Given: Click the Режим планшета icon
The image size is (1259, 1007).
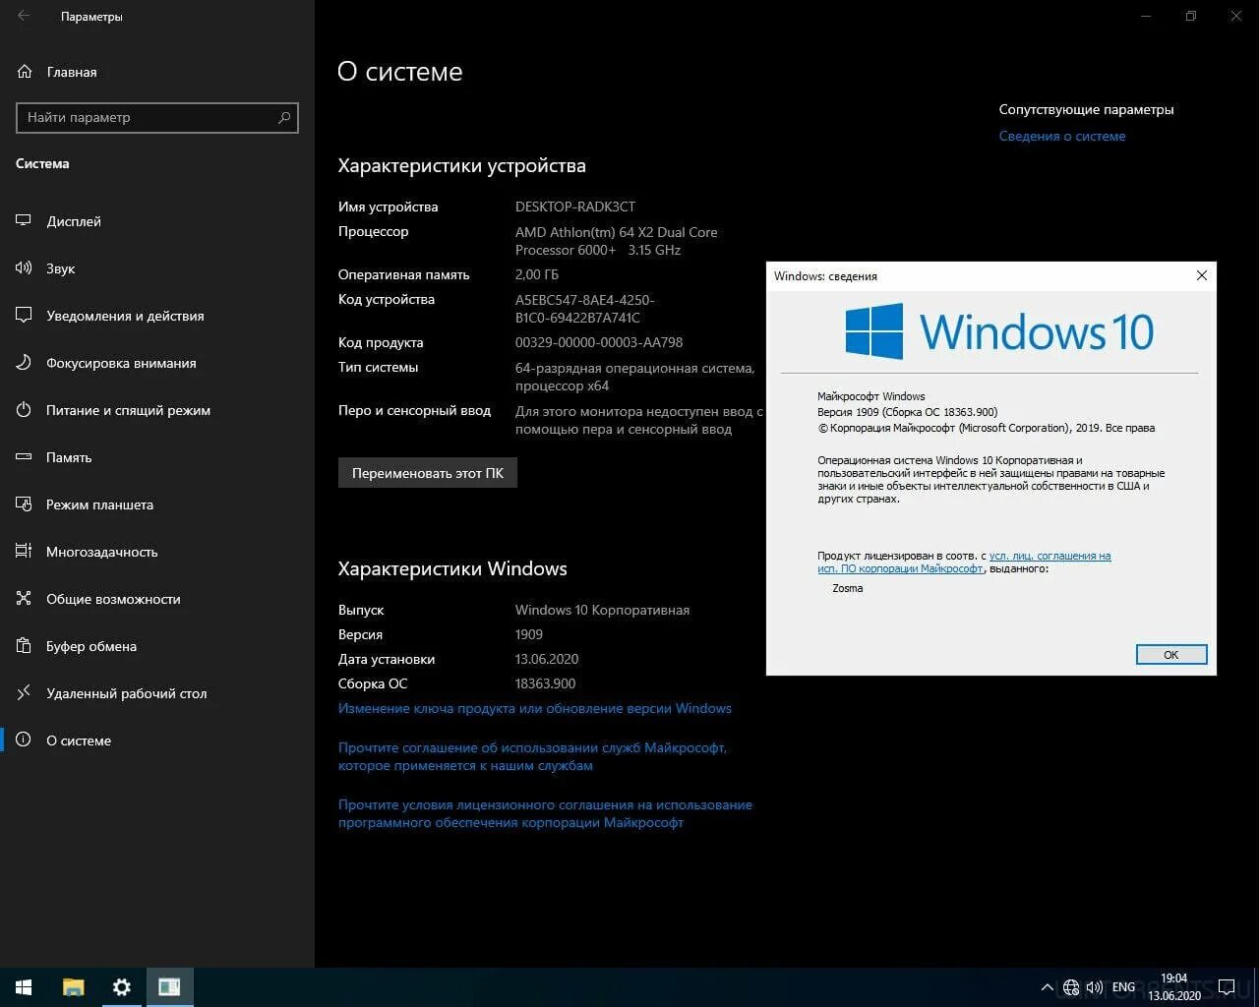Looking at the screenshot, I should pyautogui.click(x=25, y=504).
